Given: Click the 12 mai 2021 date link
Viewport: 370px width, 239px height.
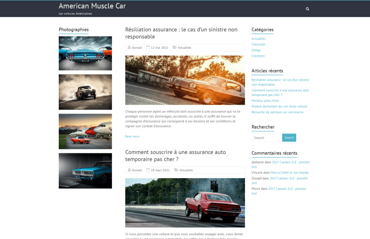Looking at the screenshot, I should (159, 47).
